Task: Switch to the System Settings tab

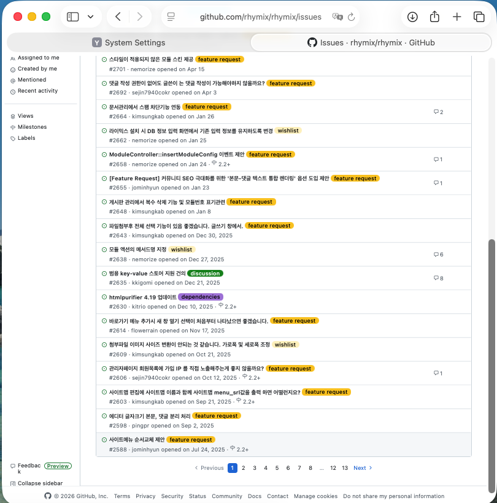Action: click(129, 43)
